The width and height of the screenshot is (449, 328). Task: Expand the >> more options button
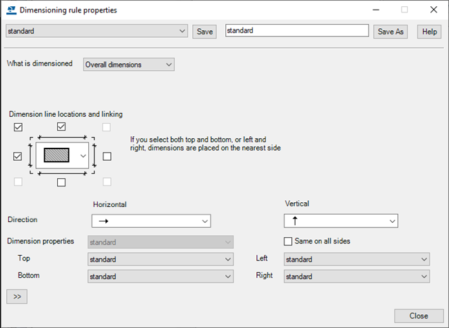(x=17, y=297)
